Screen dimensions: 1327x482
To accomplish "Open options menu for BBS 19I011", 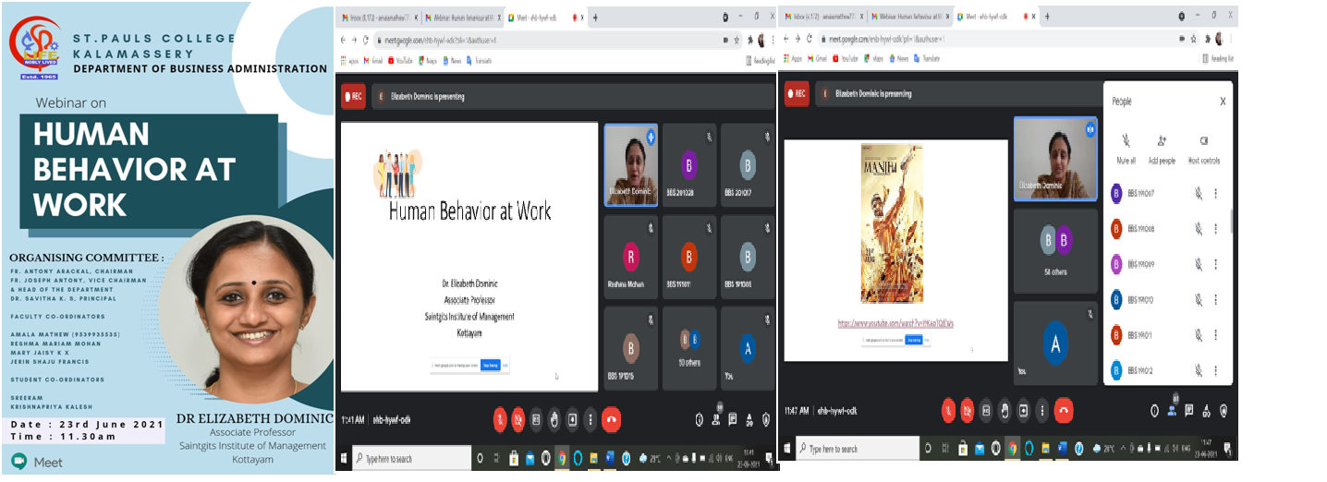I will [1215, 334].
